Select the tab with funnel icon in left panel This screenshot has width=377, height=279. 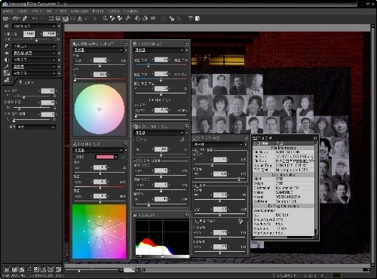click(x=26, y=82)
